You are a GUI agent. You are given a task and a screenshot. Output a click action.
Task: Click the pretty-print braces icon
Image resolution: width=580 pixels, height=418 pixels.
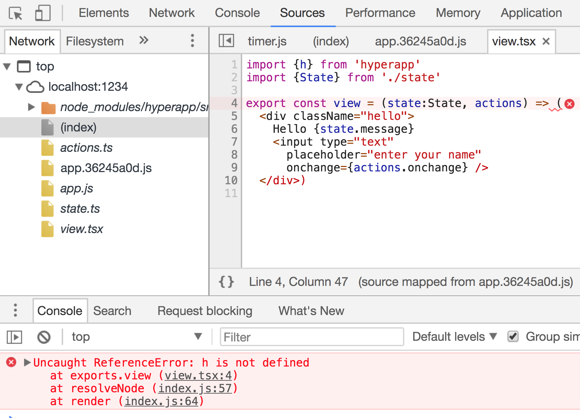pos(227,281)
